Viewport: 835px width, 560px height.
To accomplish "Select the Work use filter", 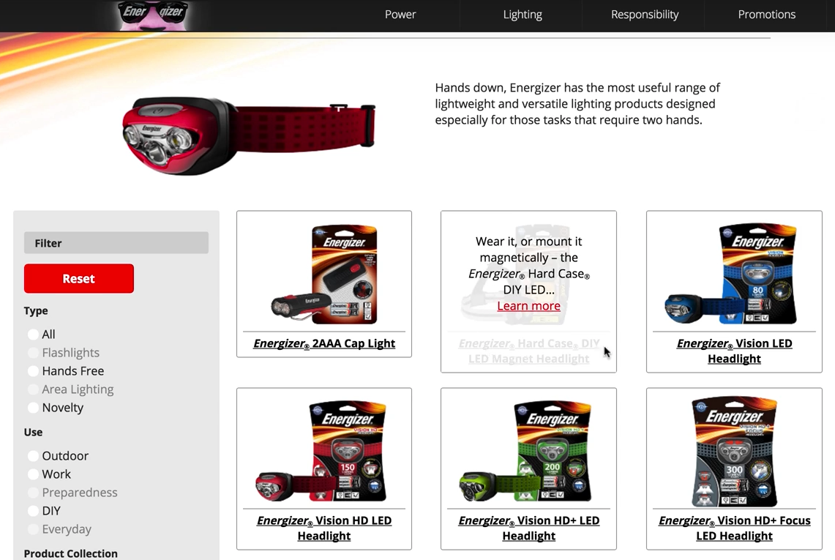I will pyautogui.click(x=33, y=474).
